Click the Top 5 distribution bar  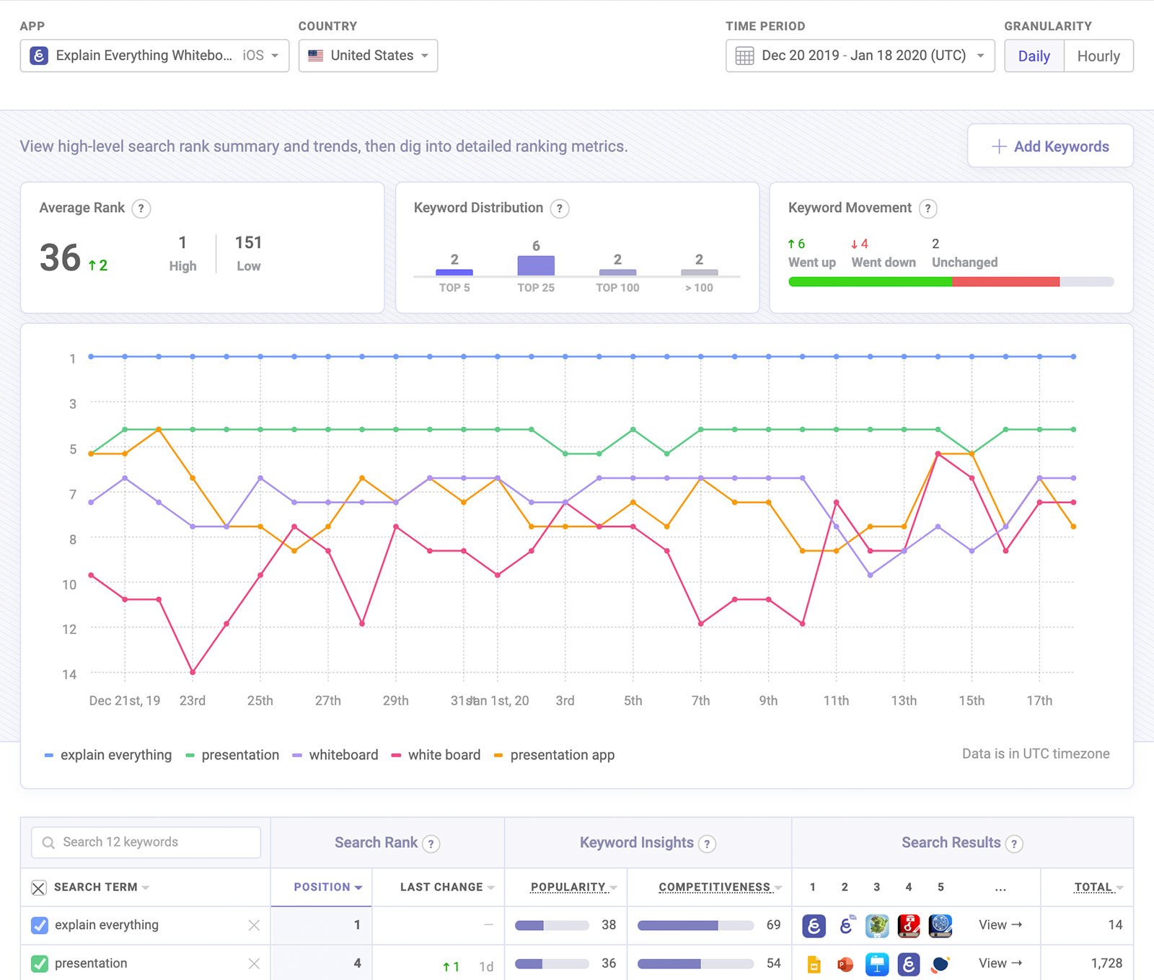click(454, 273)
